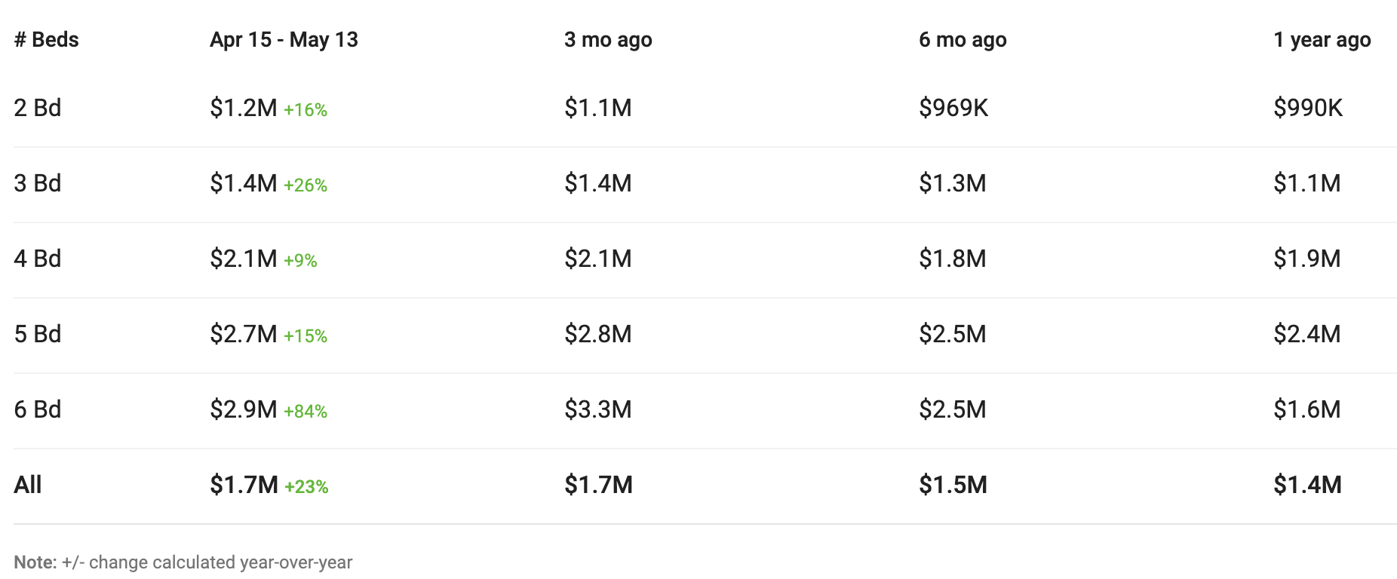Select the '4 Bd' row label

[37, 259]
